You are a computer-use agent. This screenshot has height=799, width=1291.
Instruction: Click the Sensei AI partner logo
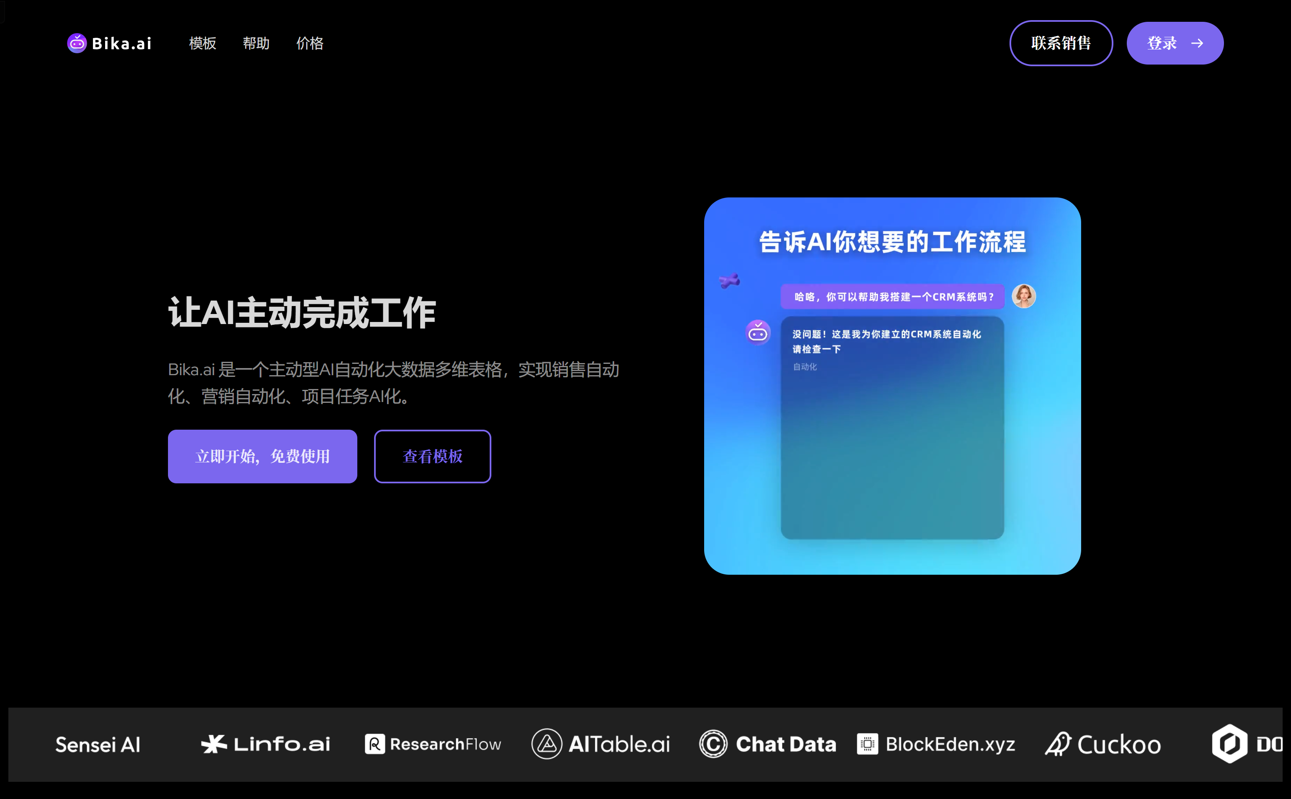point(98,745)
